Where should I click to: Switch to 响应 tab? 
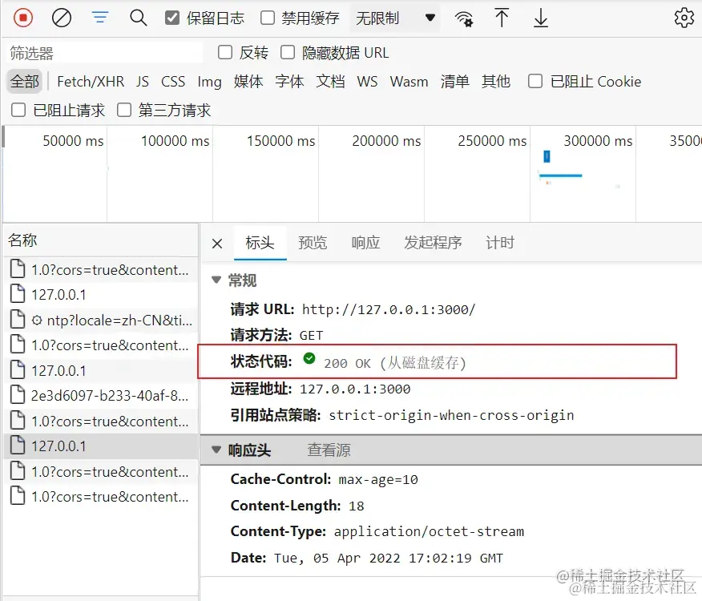point(365,243)
